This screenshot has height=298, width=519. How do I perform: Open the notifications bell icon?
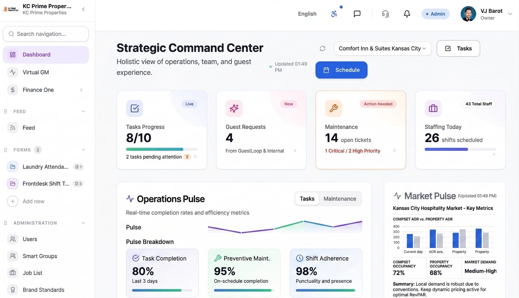pos(407,14)
